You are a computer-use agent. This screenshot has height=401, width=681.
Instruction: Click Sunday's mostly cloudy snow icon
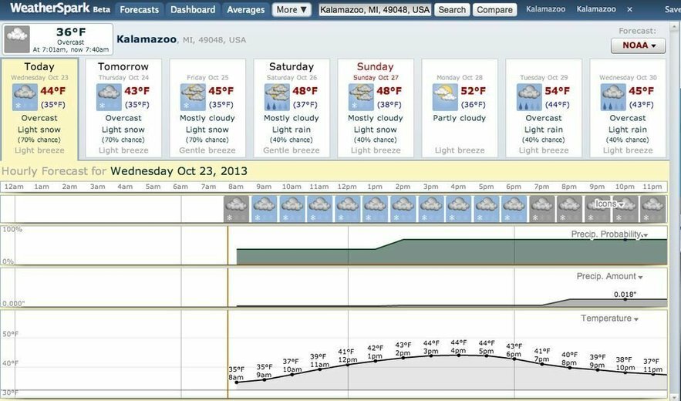tap(361, 97)
